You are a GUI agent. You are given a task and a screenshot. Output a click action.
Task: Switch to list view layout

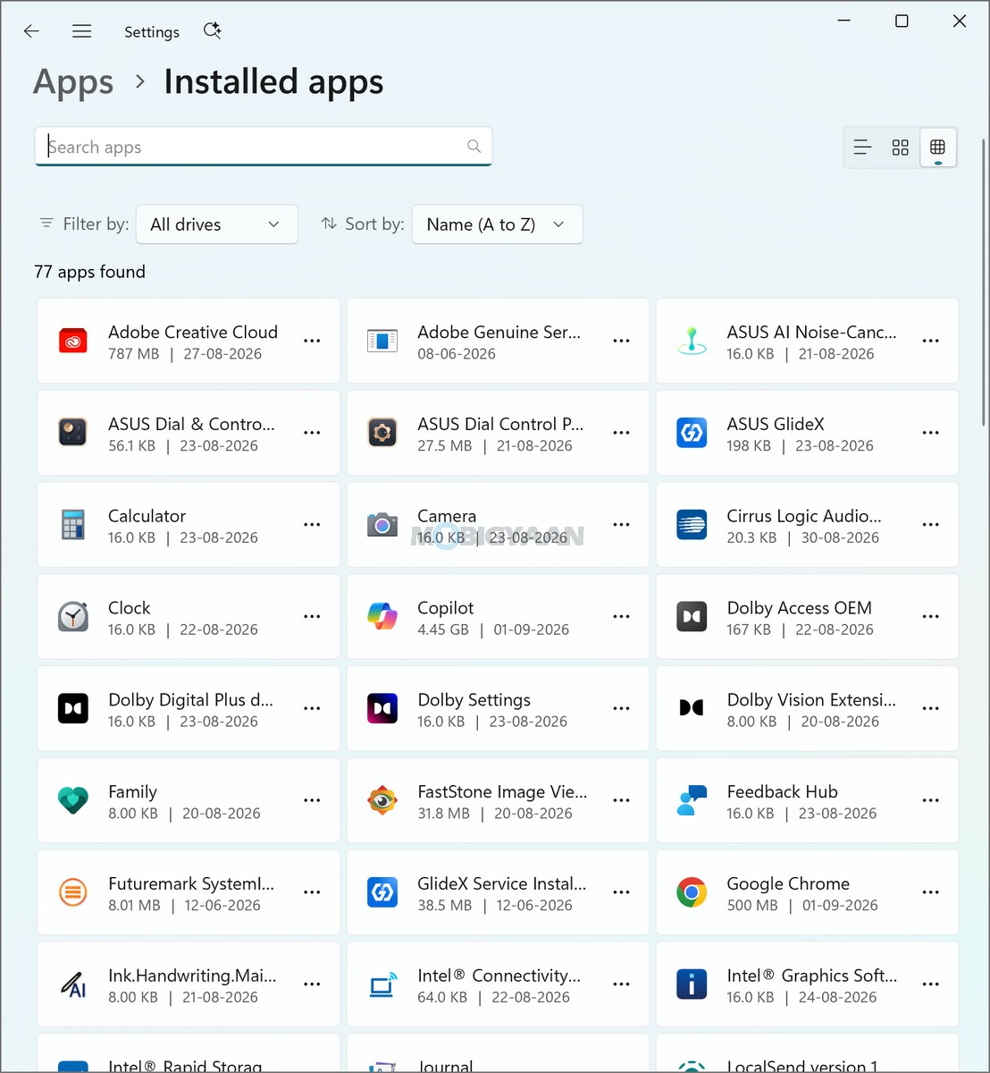point(862,148)
